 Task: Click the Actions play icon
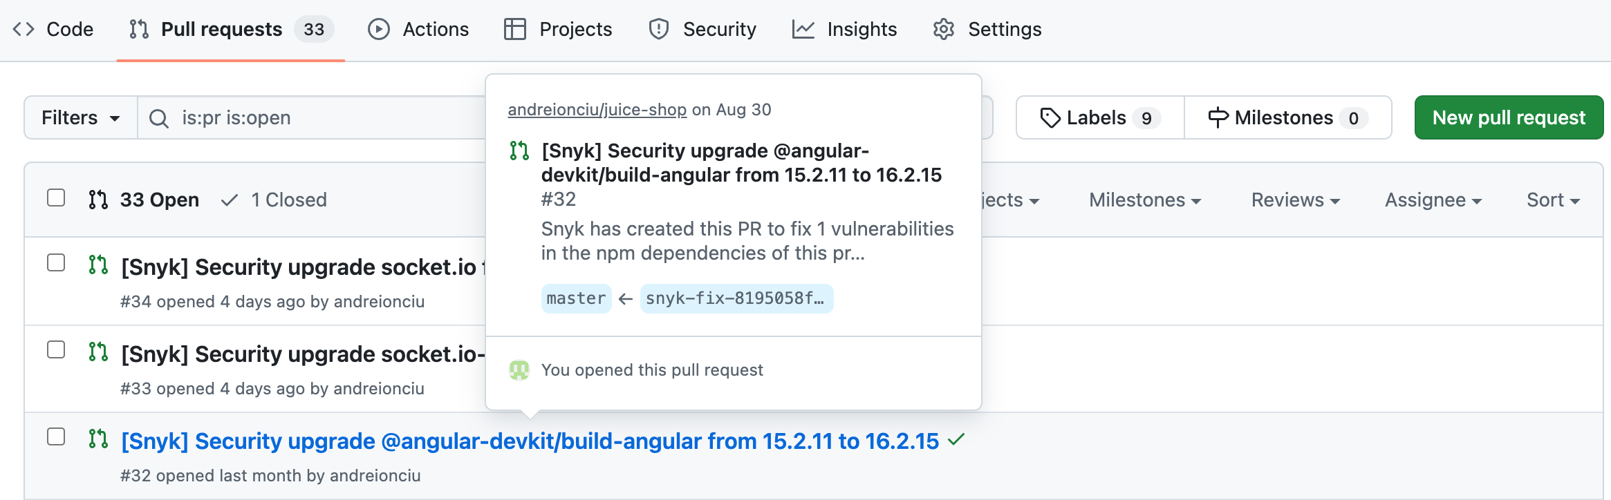378,29
